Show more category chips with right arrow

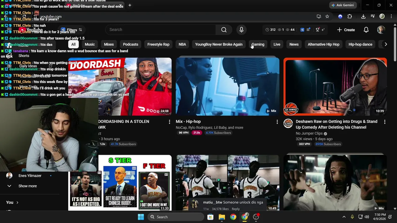(x=386, y=44)
